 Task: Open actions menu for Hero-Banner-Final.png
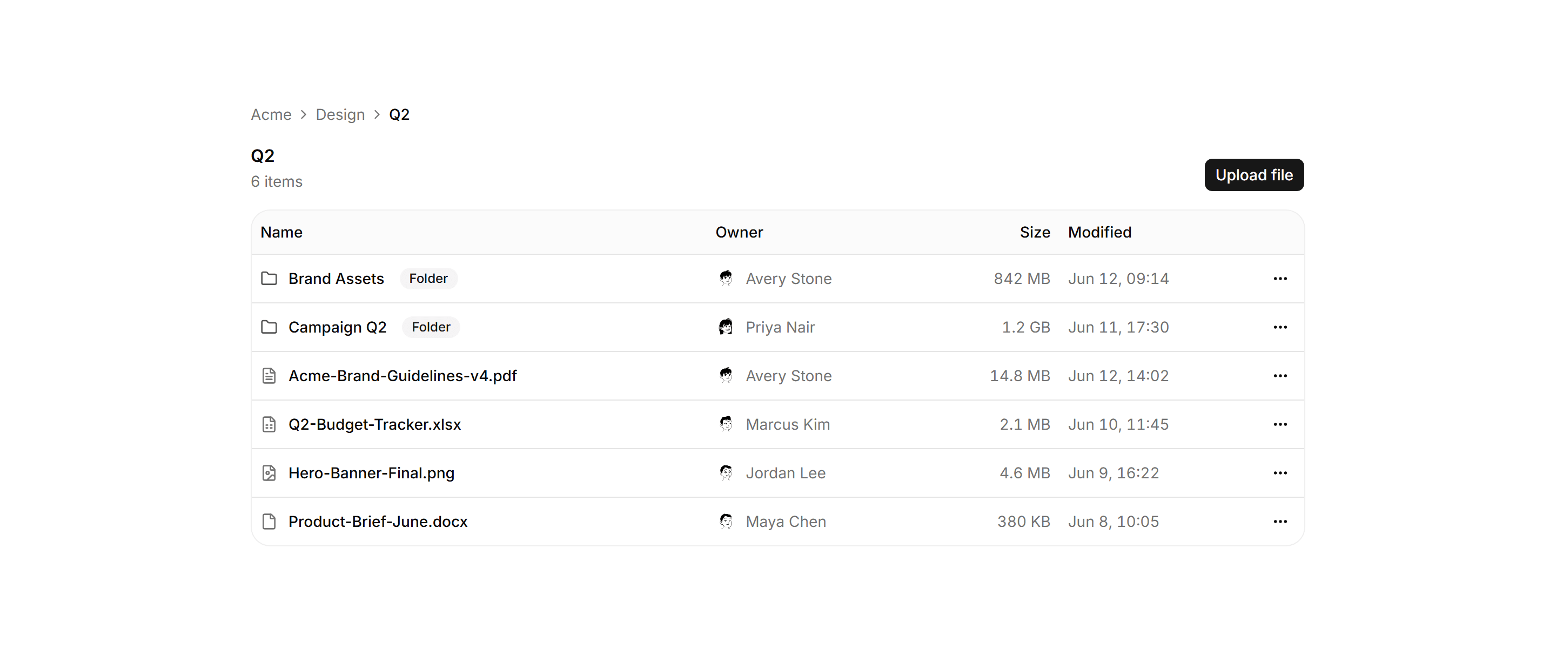click(x=1279, y=472)
